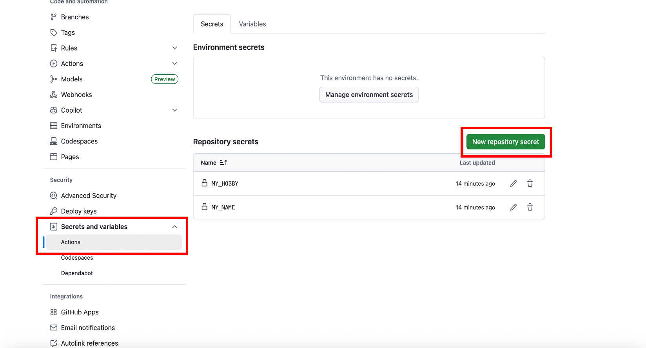Open the Autolink references link

tap(89, 343)
